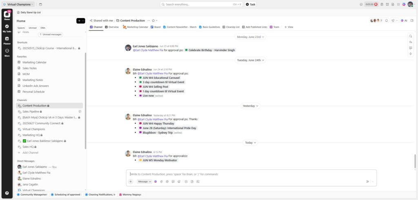Image resolution: width=418 pixels, height=200 pixels.
Task: Click the send message arrow icon
Action: click(x=367, y=181)
